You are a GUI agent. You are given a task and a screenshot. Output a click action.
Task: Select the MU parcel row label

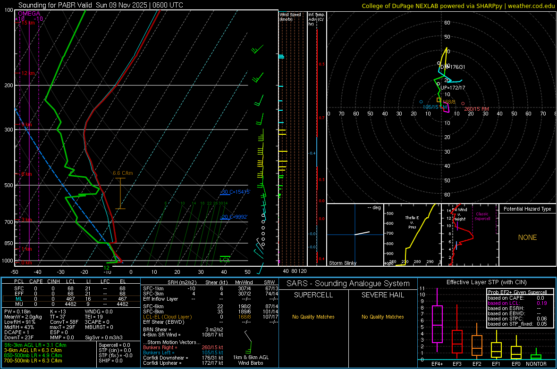19,304
